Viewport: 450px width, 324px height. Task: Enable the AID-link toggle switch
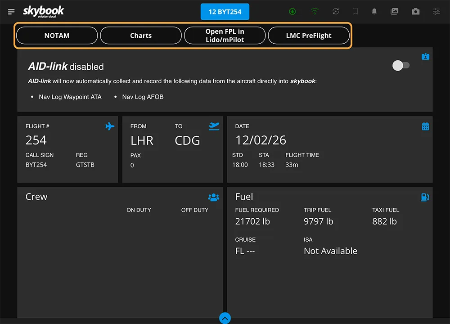[x=401, y=66]
